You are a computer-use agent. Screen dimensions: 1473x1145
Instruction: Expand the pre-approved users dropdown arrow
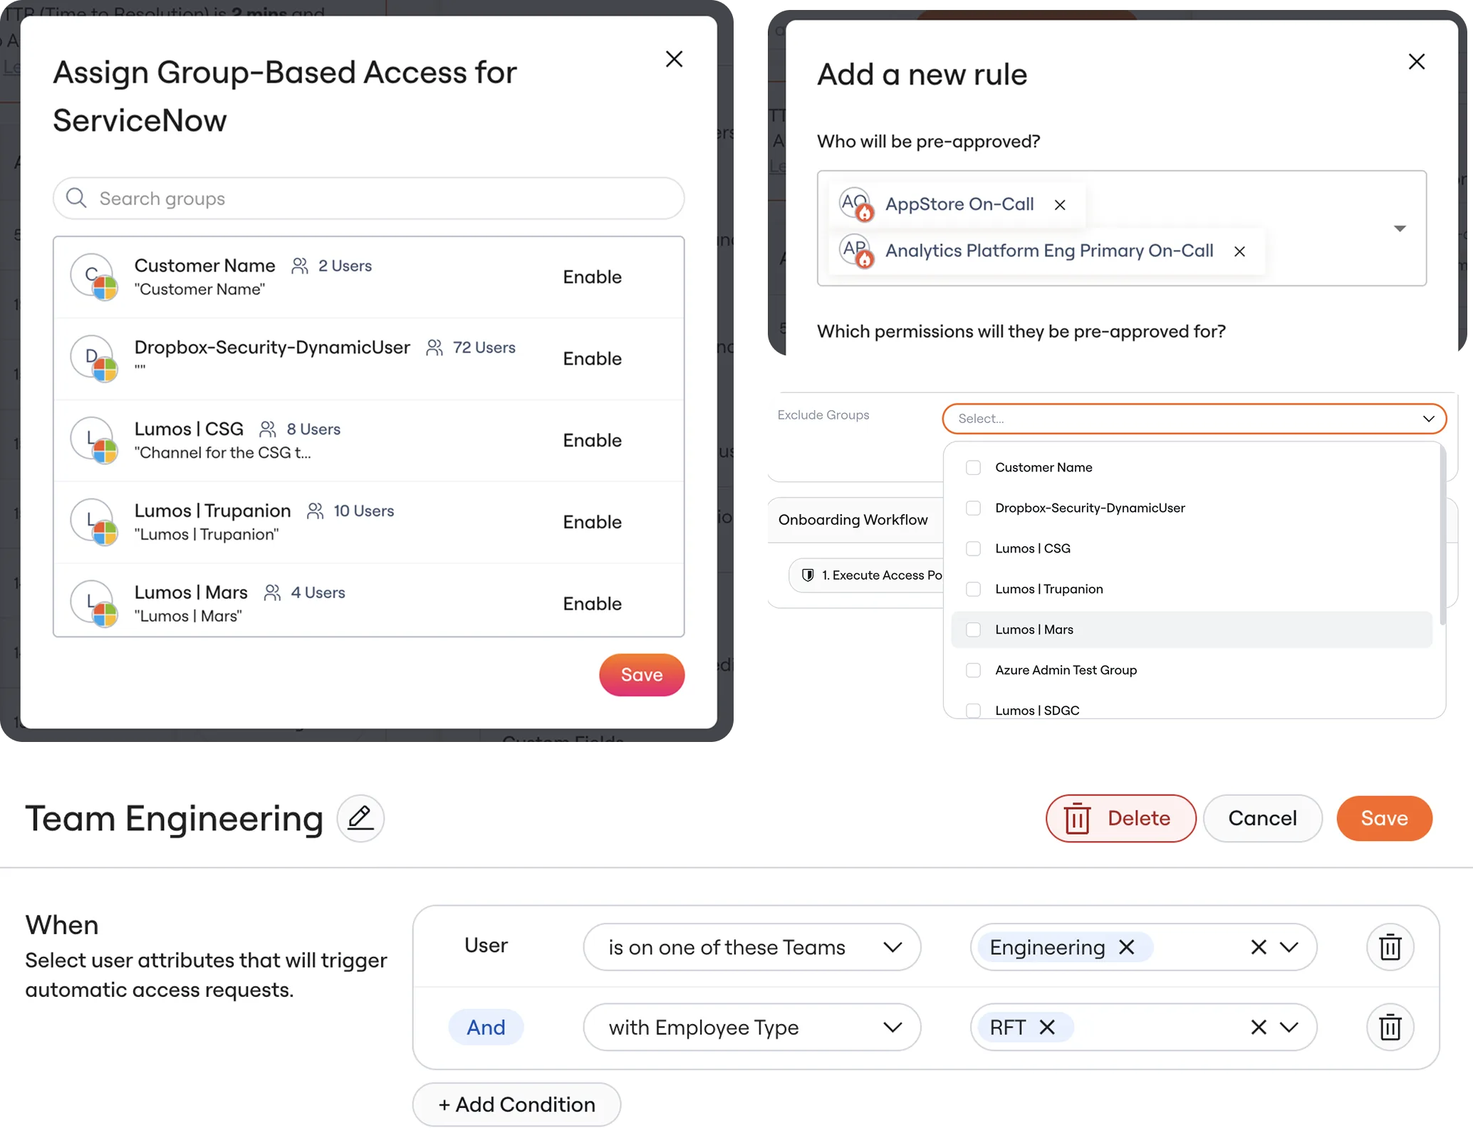(x=1400, y=229)
